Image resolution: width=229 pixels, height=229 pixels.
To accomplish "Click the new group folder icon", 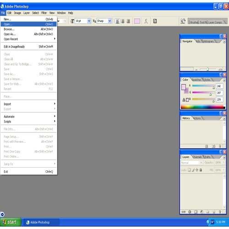I will (207, 212).
